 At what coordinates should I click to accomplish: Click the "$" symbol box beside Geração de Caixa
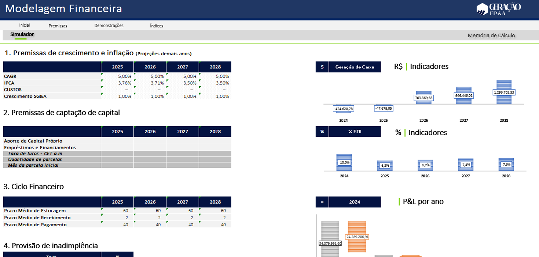[x=322, y=67]
